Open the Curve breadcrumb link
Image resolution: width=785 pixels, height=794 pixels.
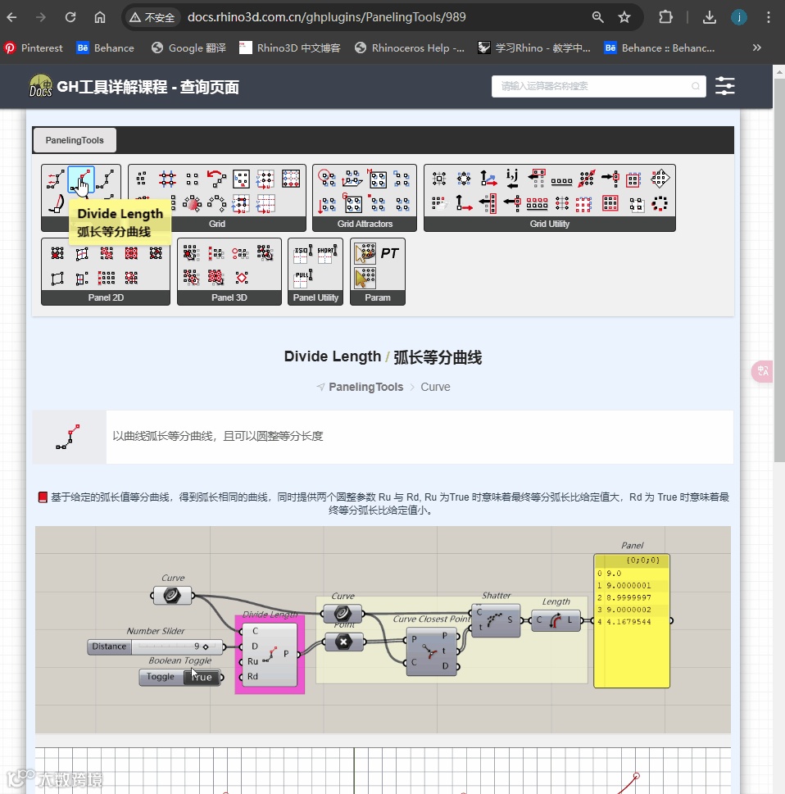click(435, 387)
